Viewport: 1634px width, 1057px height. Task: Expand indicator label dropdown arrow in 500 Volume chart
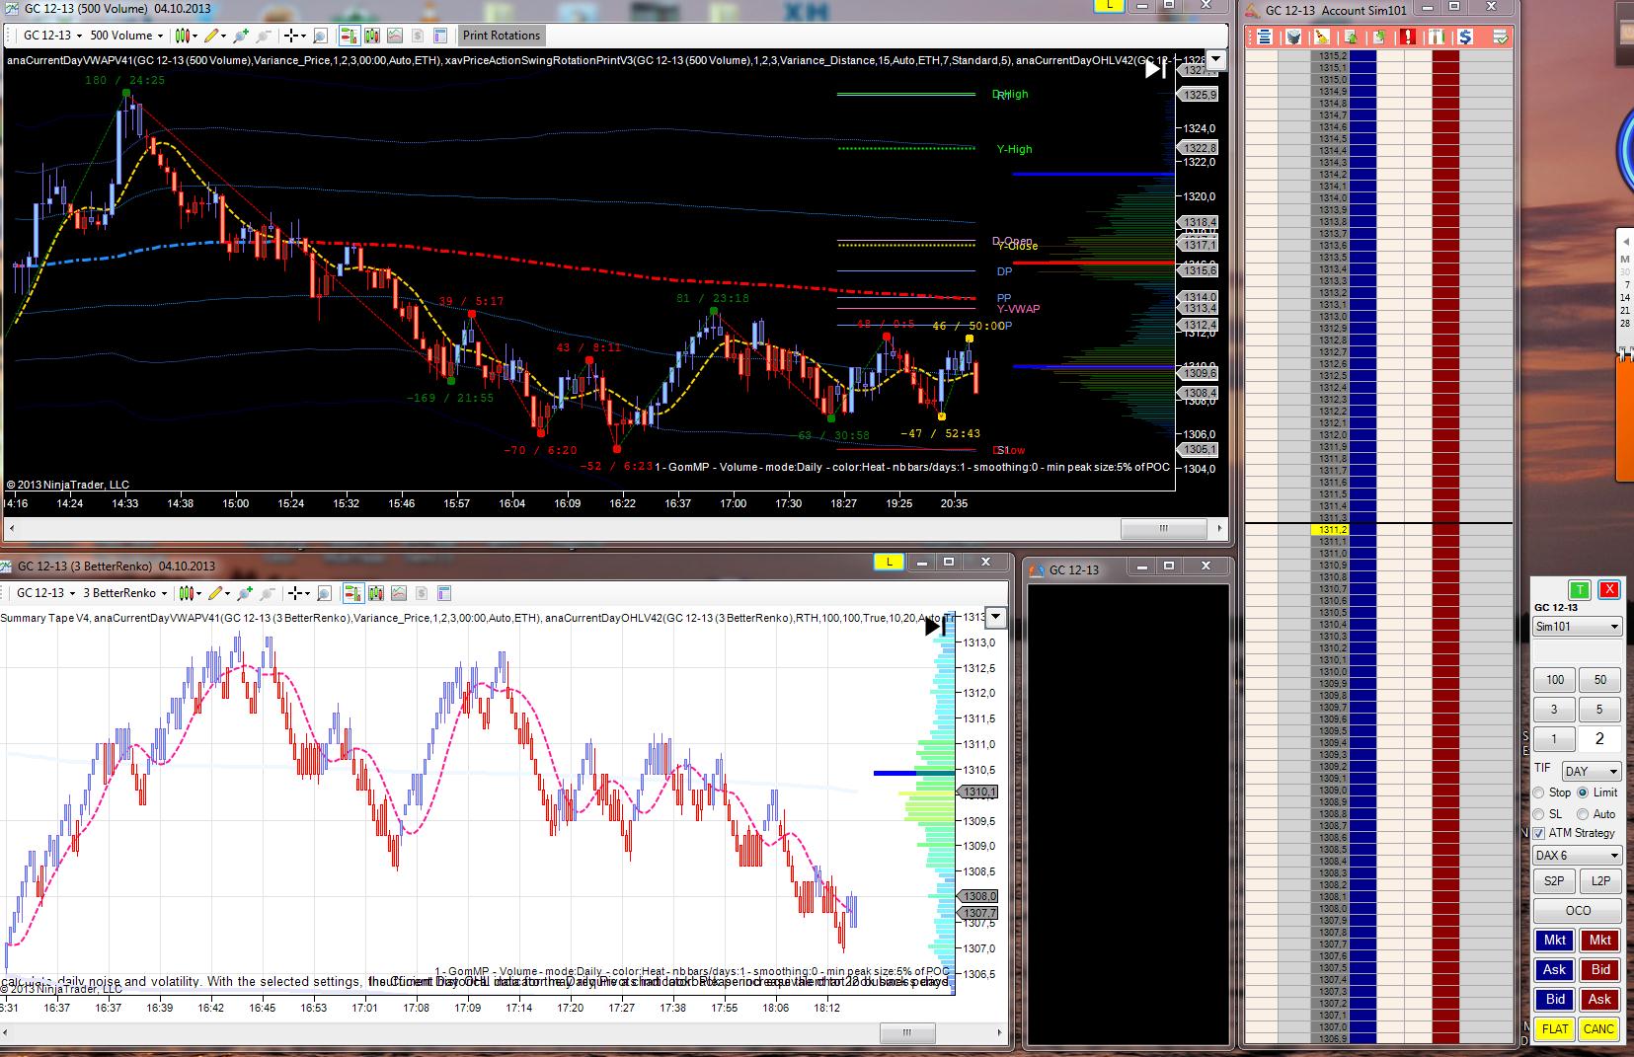(x=1216, y=59)
